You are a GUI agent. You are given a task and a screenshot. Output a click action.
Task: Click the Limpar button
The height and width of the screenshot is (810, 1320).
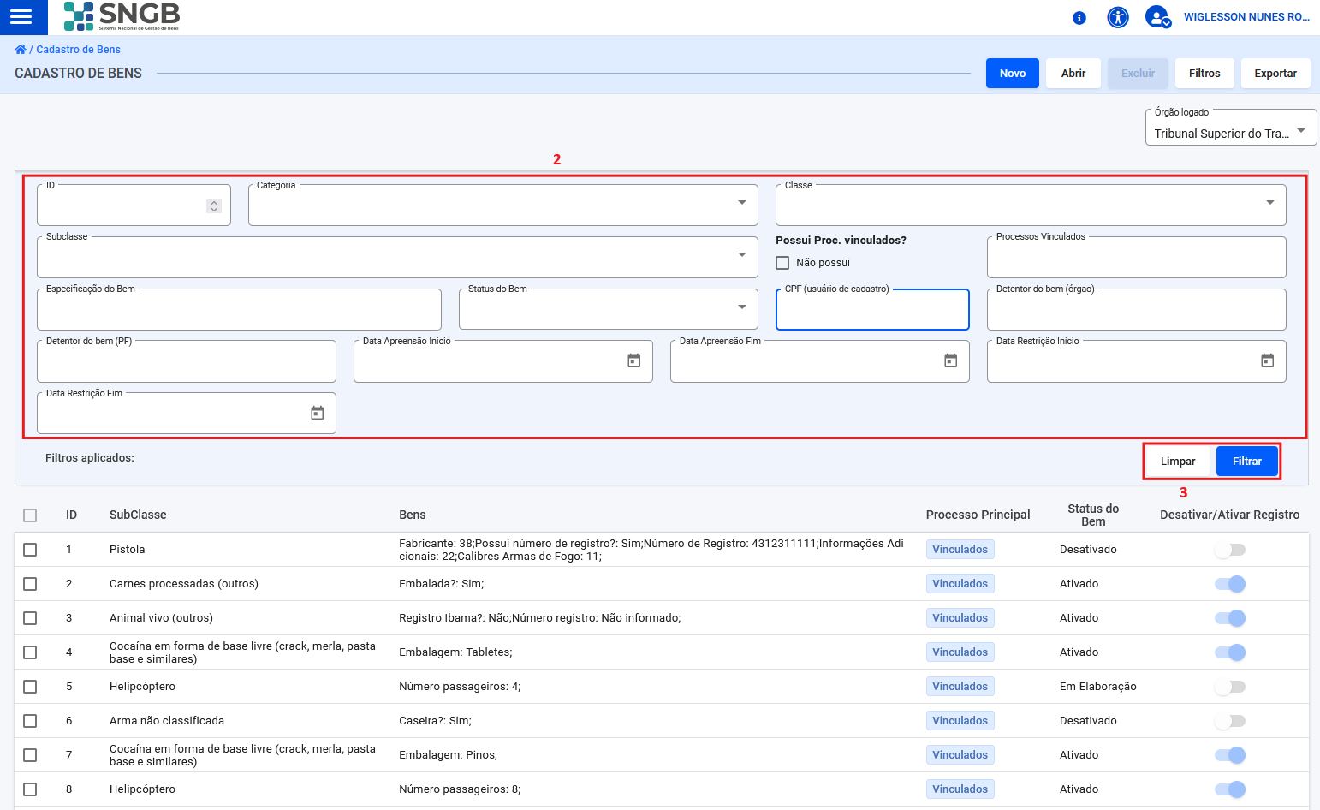(x=1178, y=462)
